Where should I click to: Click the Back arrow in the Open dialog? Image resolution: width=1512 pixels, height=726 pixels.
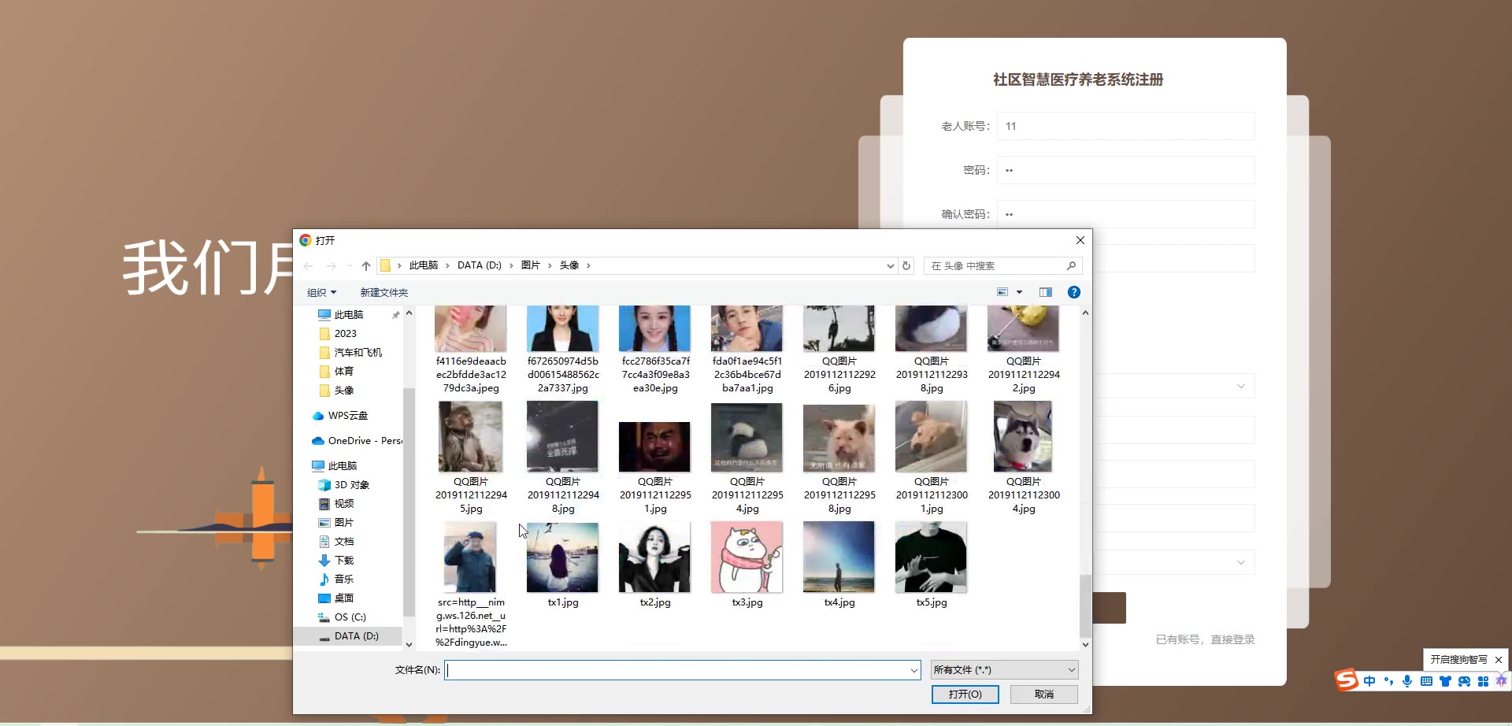point(308,266)
